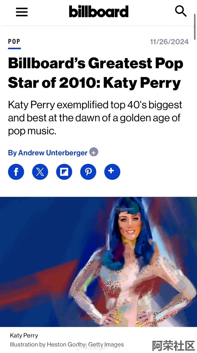Click the article headline about Katy Perry
The height and width of the screenshot is (353, 197).
pyautogui.click(x=95, y=73)
